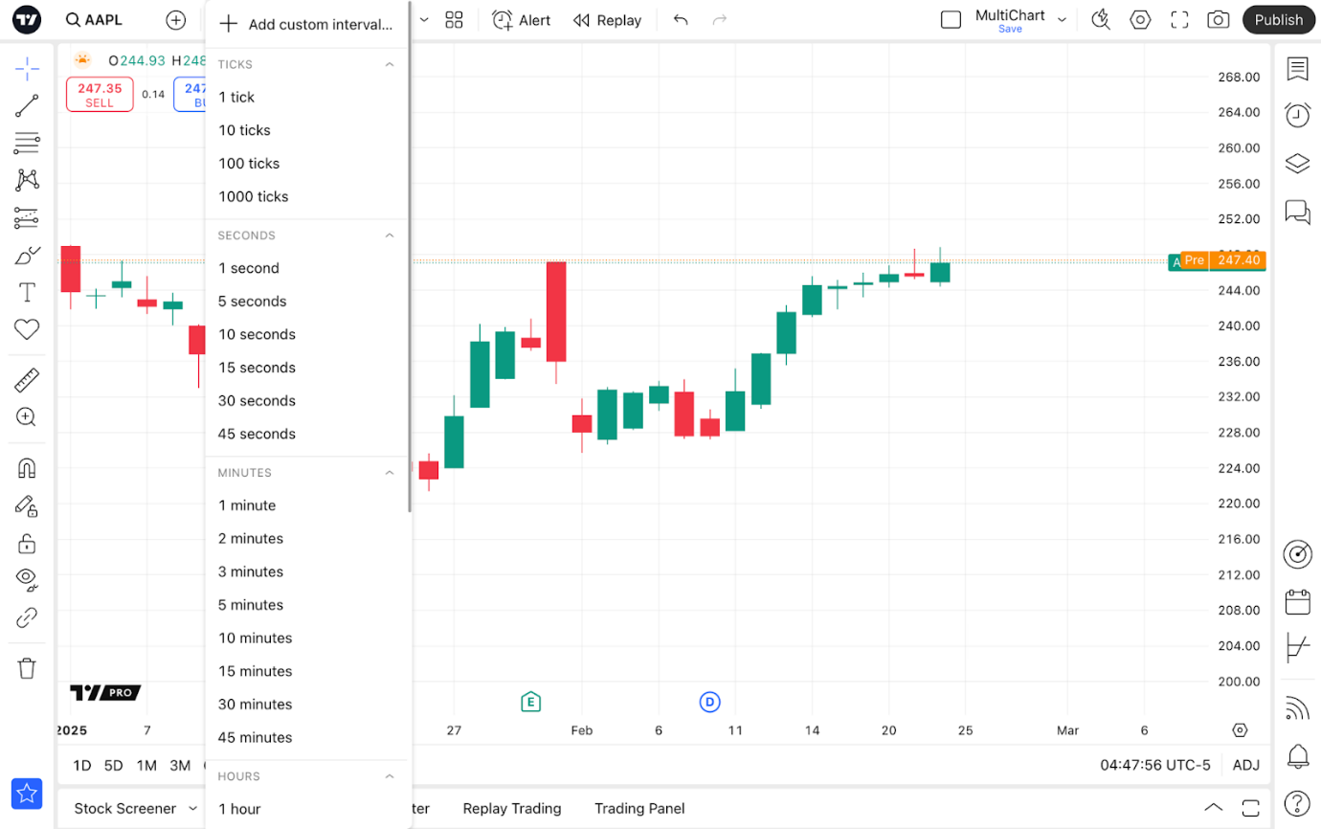Open the layout grid selector icon
This screenshot has height=829, width=1321.
pos(454,20)
